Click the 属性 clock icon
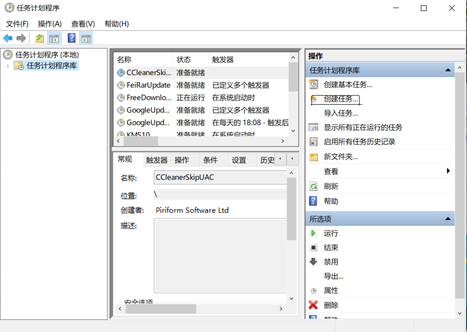 pyautogui.click(x=313, y=291)
